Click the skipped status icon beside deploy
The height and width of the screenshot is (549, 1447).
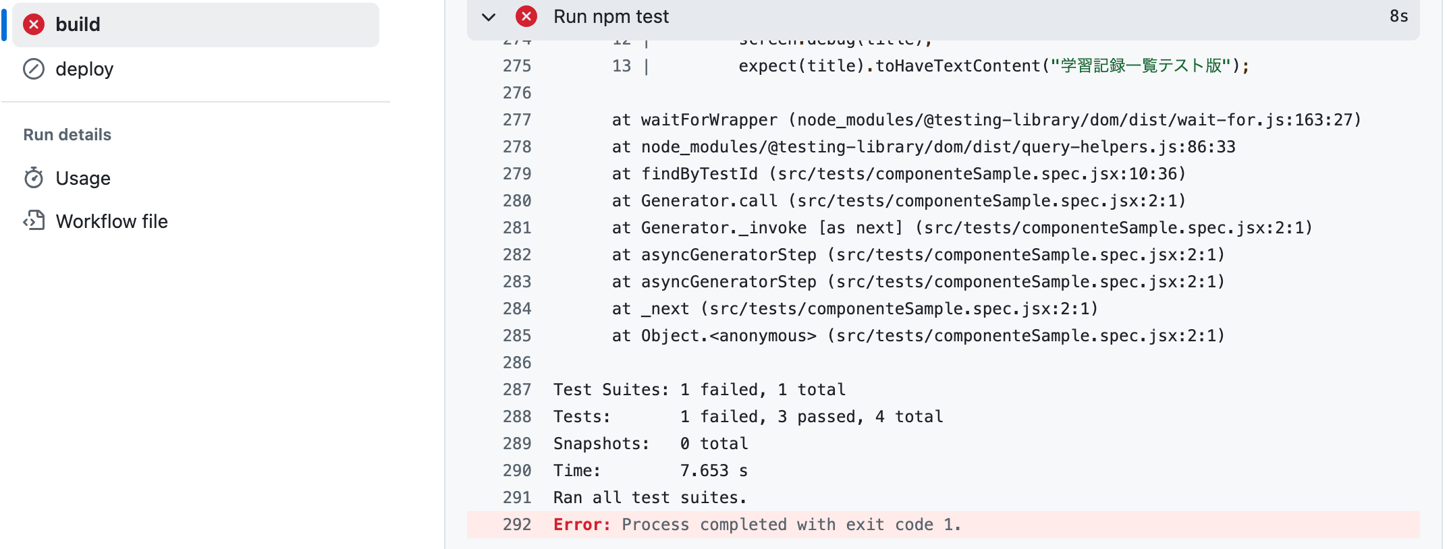34,69
